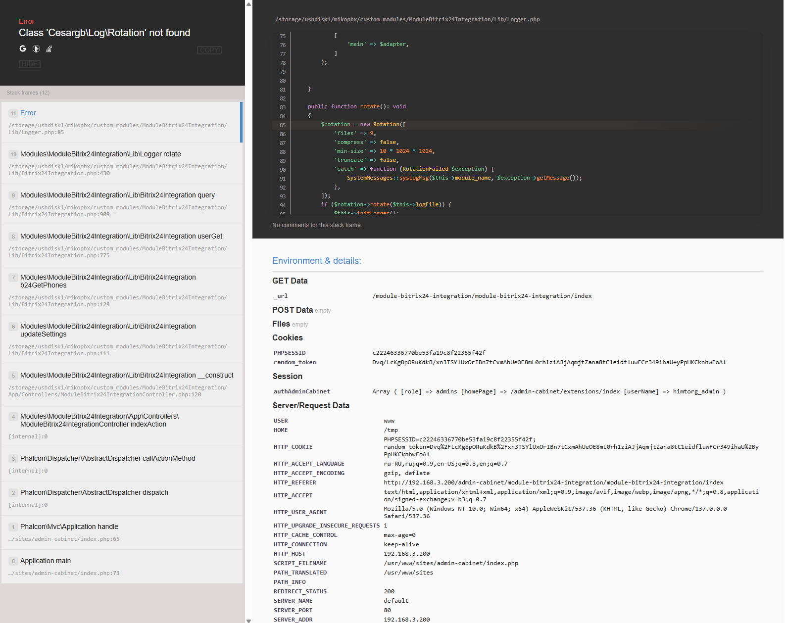Click the authAdminCabinet session array value

(549, 391)
